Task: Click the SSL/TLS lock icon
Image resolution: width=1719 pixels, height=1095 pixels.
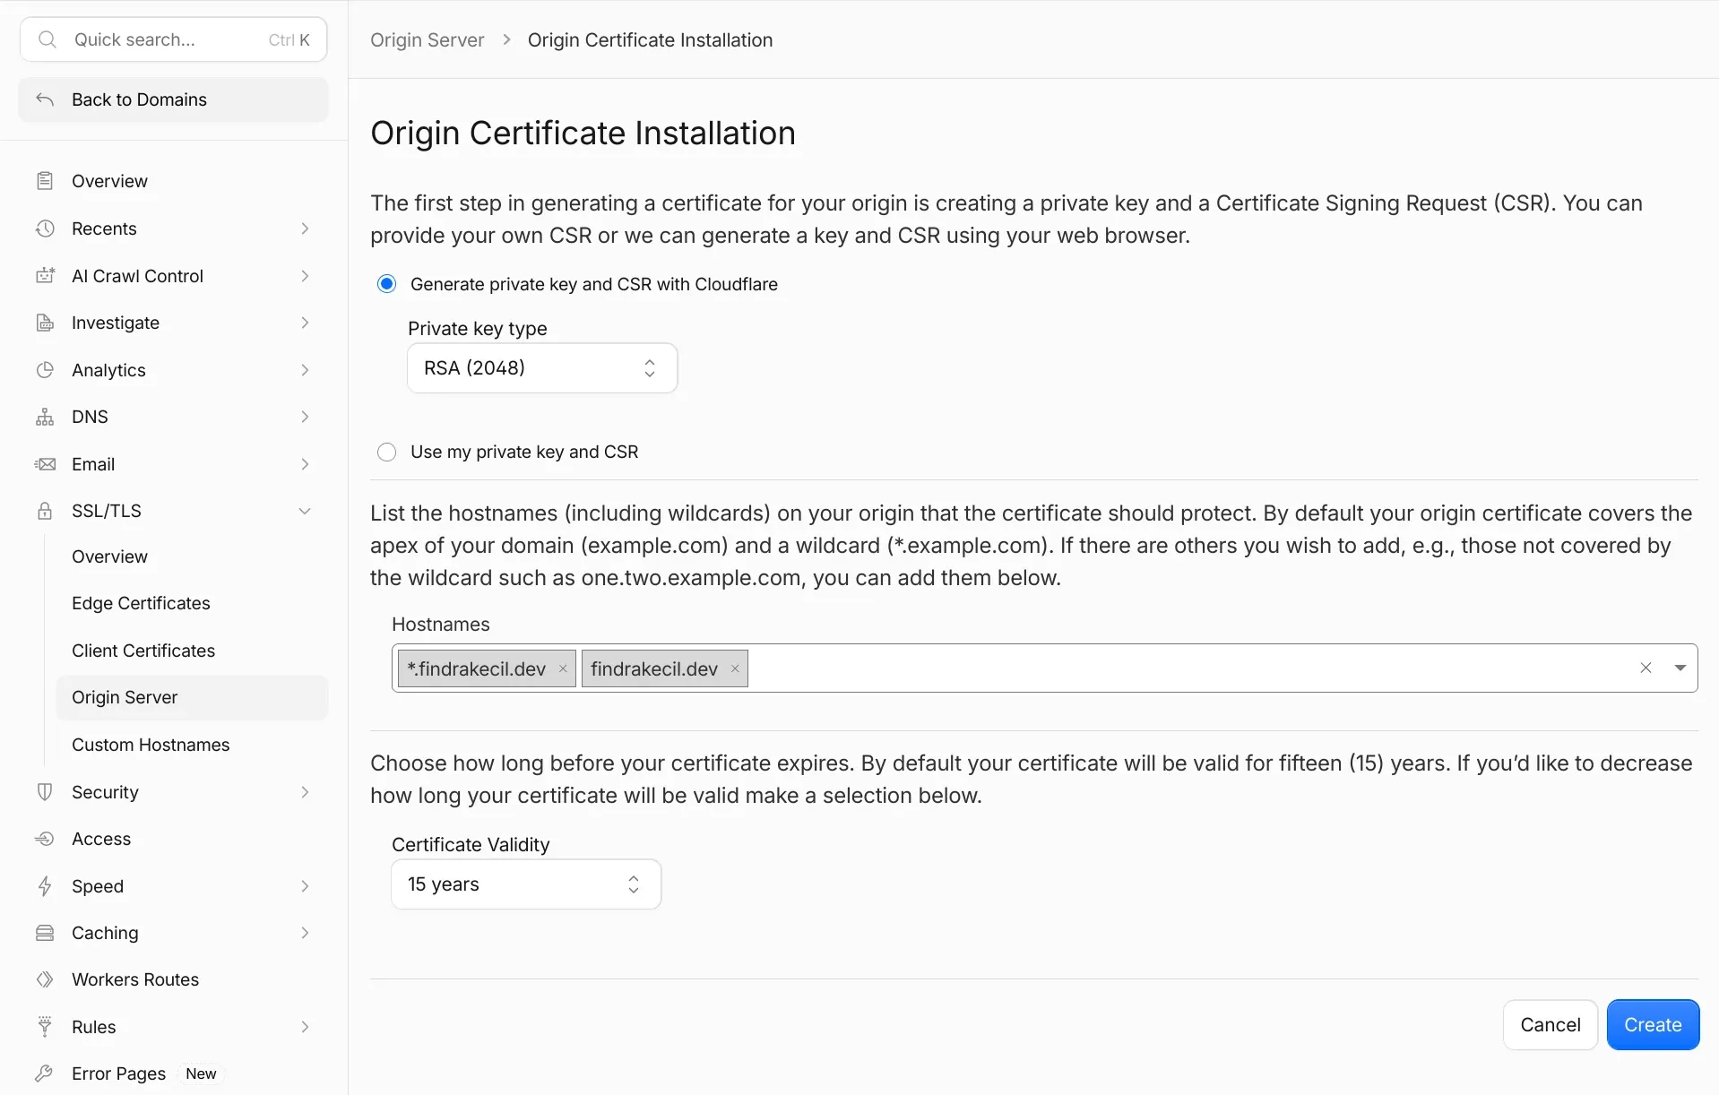Action: [x=45, y=511]
